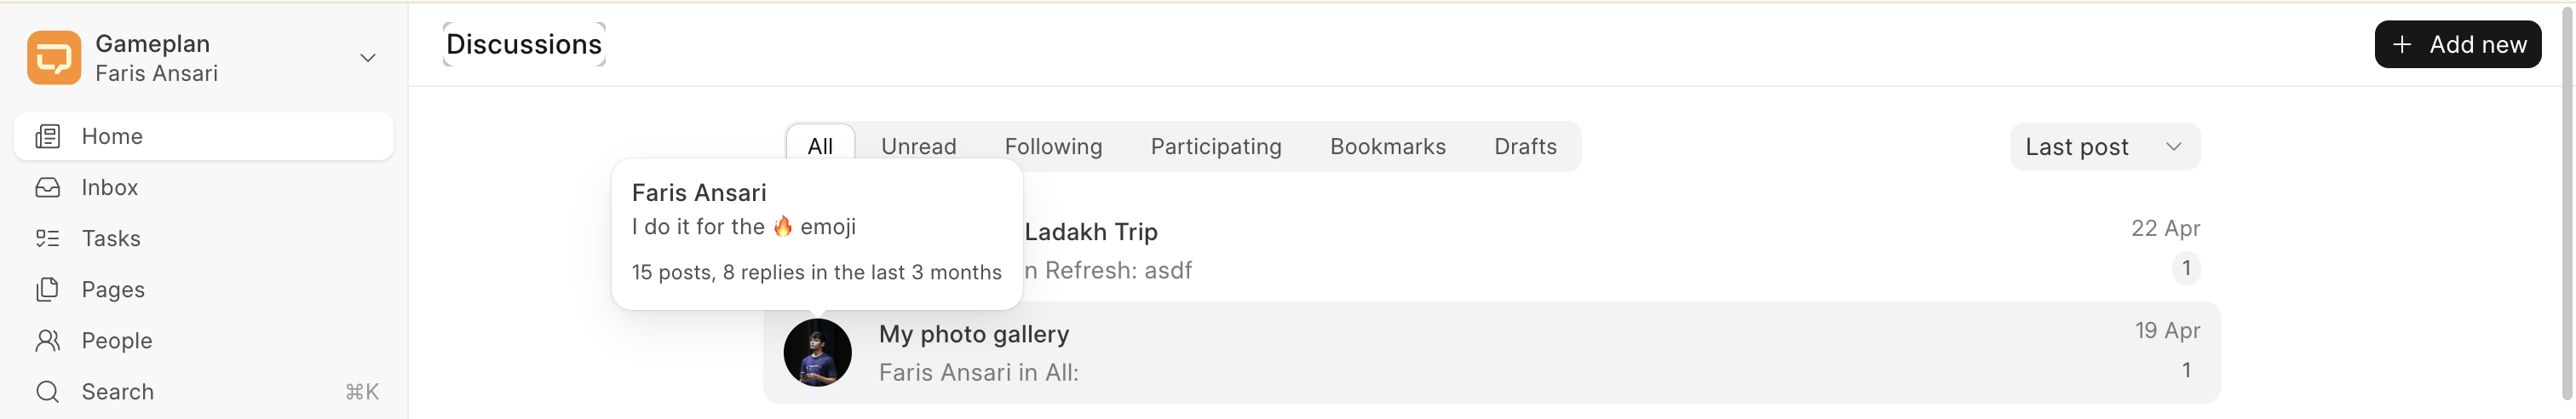
Task: Select the Following tab
Action: (1053, 147)
